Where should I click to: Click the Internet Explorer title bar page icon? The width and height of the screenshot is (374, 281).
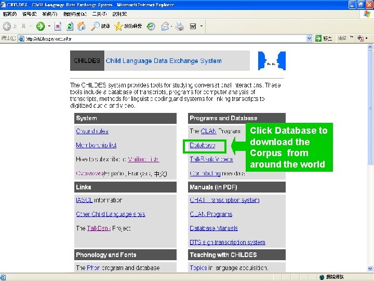coord(3,5)
